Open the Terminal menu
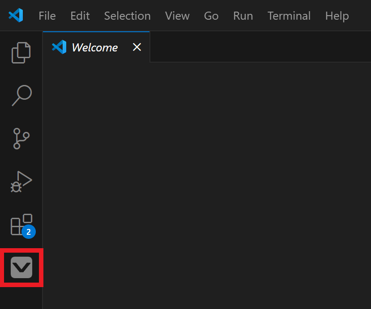Viewport: 371px width, 309px height. [x=289, y=16]
